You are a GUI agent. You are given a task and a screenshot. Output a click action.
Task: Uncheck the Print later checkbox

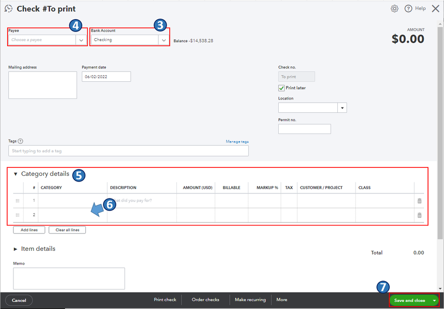click(x=281, y=88)
